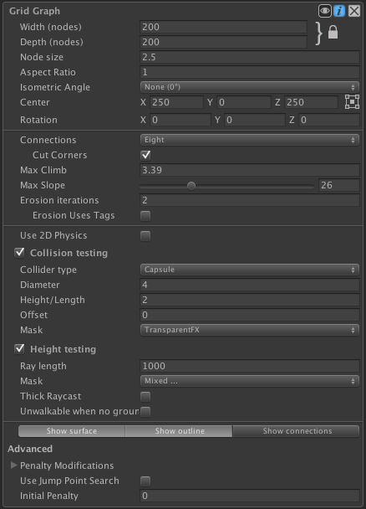Toggle the Show outline button
Screen dimensions: 366x509
pos(179,431)
